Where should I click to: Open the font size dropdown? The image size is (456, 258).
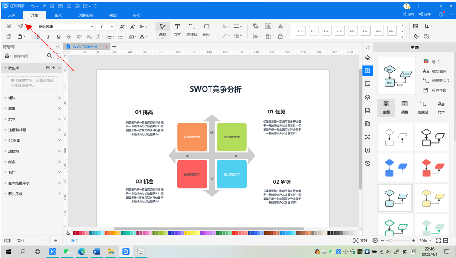[x=112, y=27]
